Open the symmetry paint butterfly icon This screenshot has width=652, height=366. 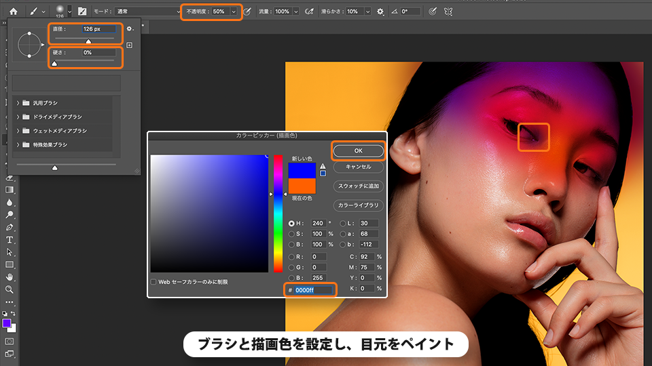coord(448,12)
